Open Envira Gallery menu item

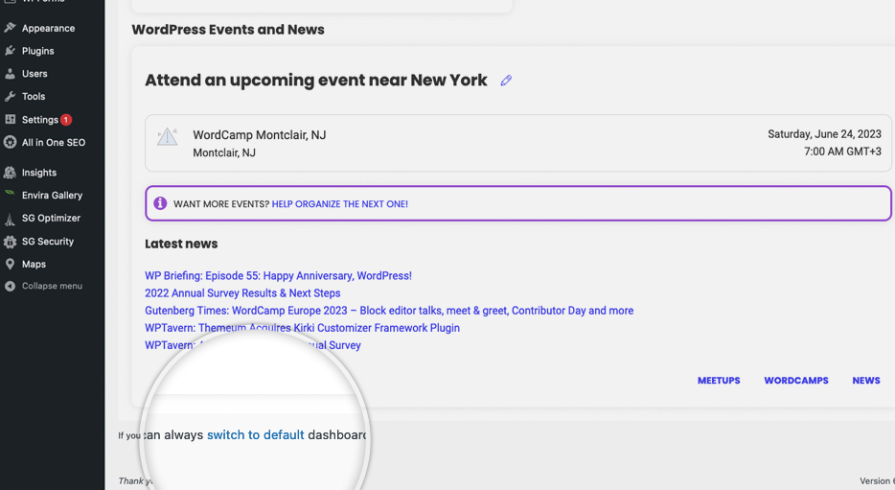pos(52,196)
